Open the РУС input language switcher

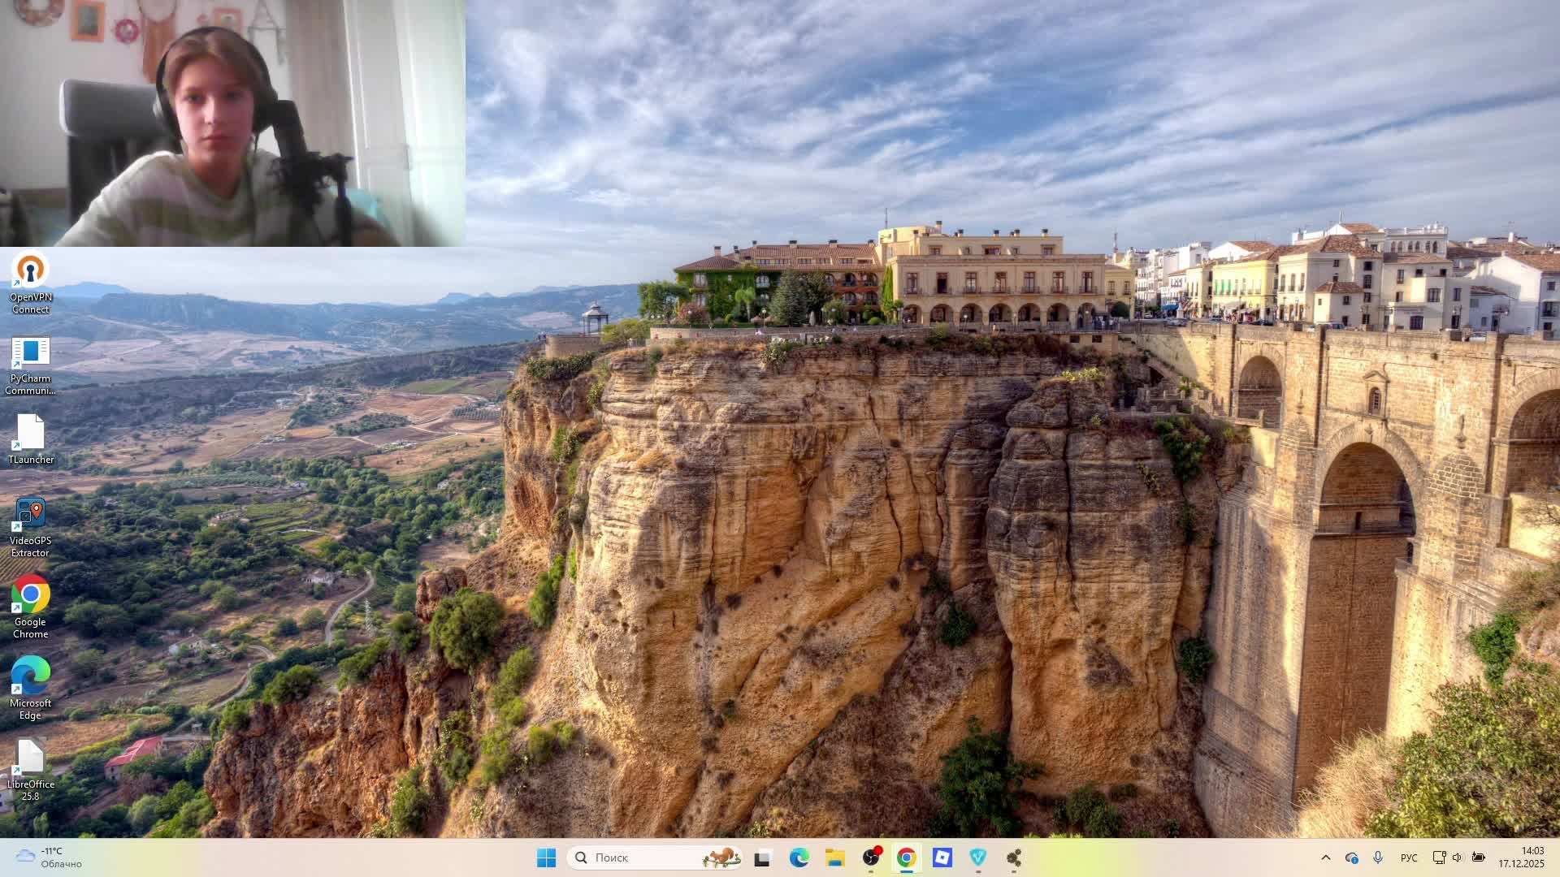click(x=1409, y=858)
